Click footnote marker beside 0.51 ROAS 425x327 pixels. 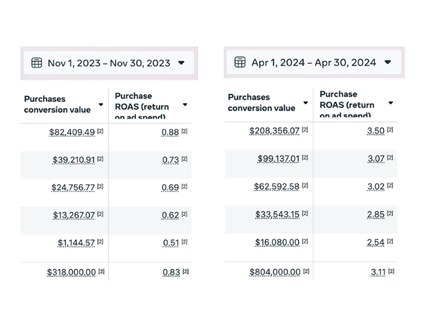pos(184,242)
